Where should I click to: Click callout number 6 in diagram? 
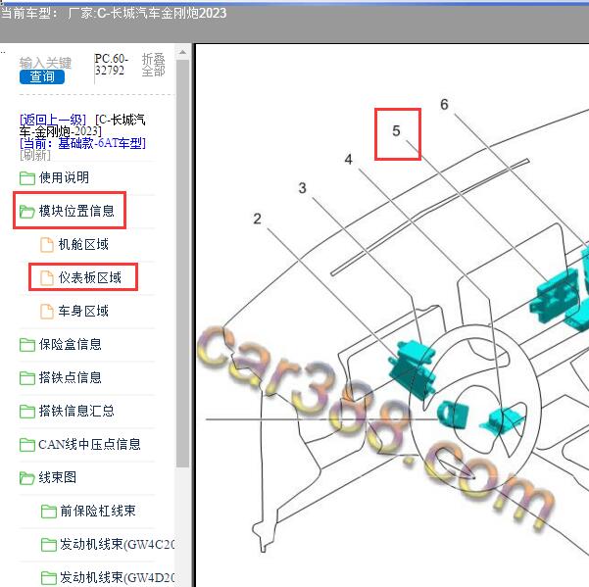point(444,105)
